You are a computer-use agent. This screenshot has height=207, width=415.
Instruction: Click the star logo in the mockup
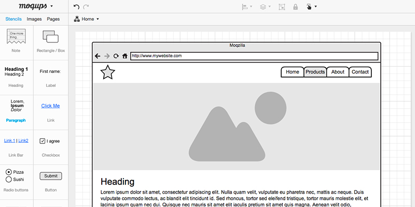(x=108, y=72)
